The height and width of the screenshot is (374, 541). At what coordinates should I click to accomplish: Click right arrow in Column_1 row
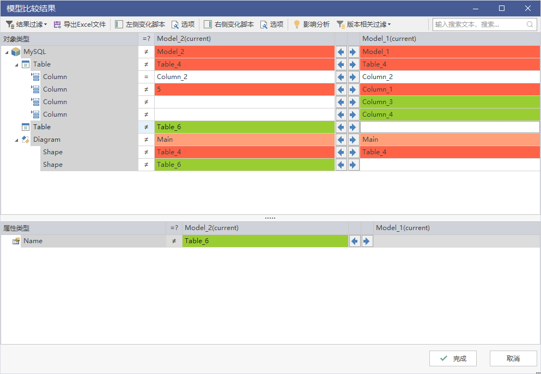click(x=352, y=89)
